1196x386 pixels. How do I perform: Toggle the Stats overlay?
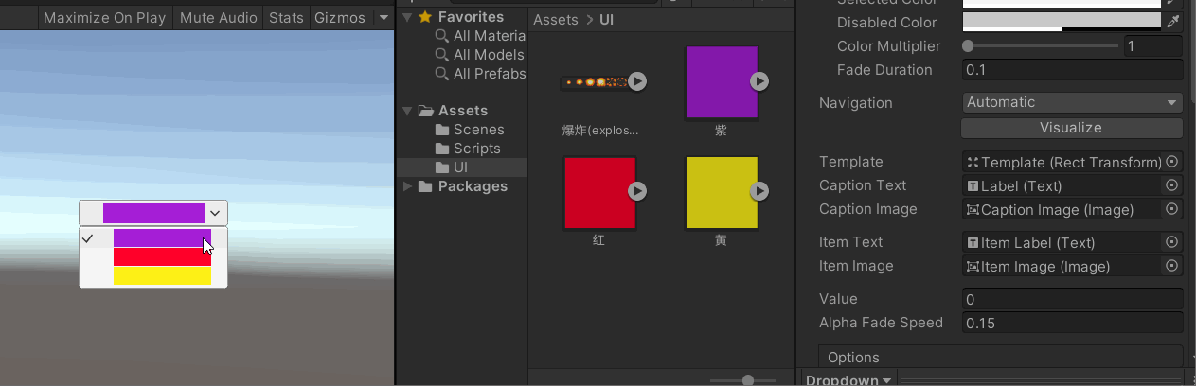coord(286,17)
